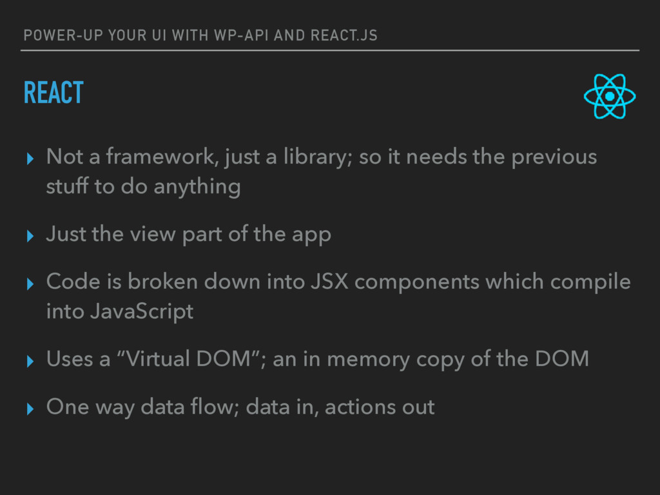Click the 'into JavaScript' text
The image size is (660, 495).
(120, 311)
